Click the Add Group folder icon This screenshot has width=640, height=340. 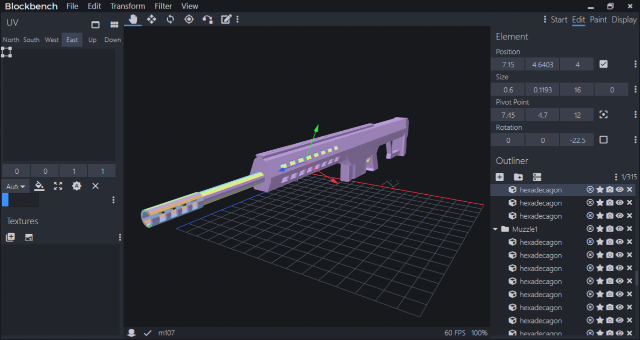pyautogui.click(x=518, y=177)
